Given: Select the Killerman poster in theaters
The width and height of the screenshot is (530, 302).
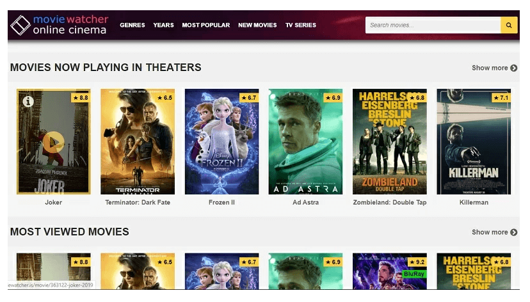Looking at the screenshot, I should pos(474,141).
